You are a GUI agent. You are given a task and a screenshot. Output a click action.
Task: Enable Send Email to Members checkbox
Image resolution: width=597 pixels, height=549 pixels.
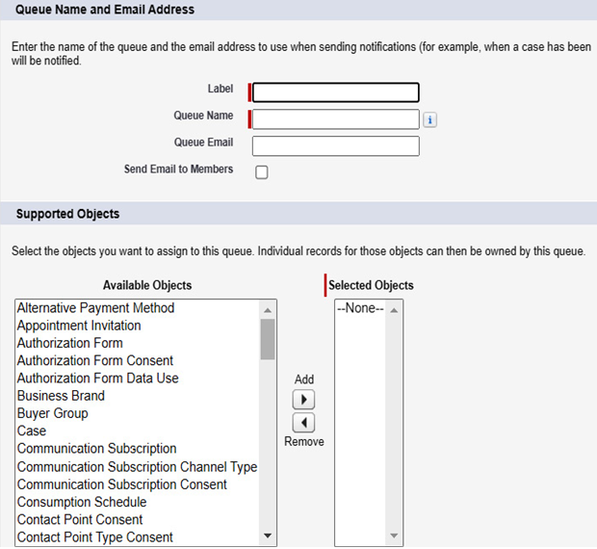point(262,172)
